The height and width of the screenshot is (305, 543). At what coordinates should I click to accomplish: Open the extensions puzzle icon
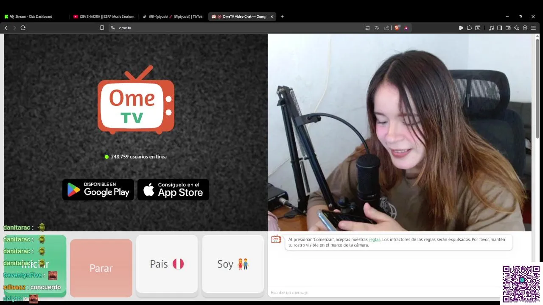point(469,28)
